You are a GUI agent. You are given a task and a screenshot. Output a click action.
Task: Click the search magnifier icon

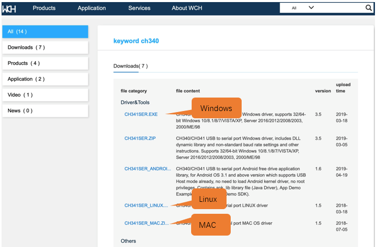[369, 8]
